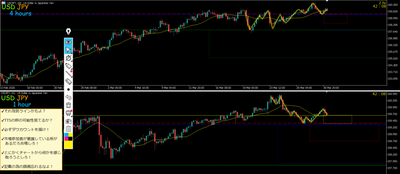The height and width of the screenshot is (174, 400).
Task: Click the undo arrow icon
Action: (69, 97)
